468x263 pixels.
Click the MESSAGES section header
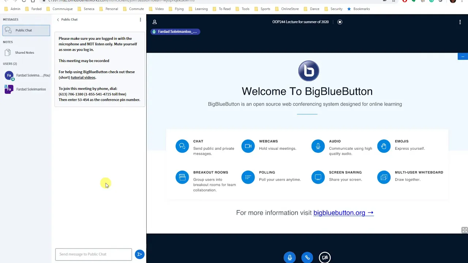(x=11, y=19)
